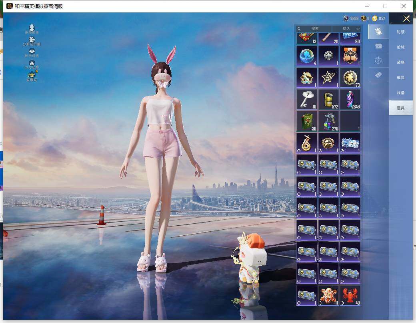Screen dimensions: 416x323
Task: Select the paint spray gun item (270)
Action: coord(328,121)
